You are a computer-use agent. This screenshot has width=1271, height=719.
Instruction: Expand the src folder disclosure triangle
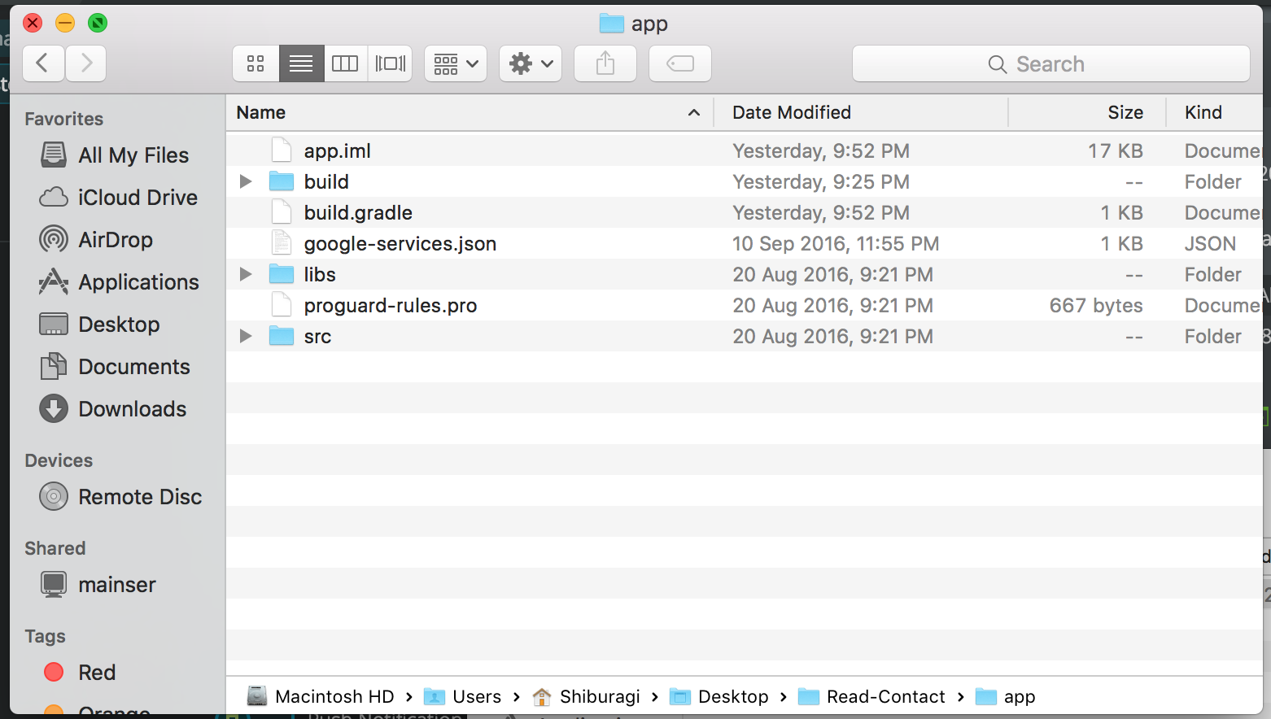point(245,336)
